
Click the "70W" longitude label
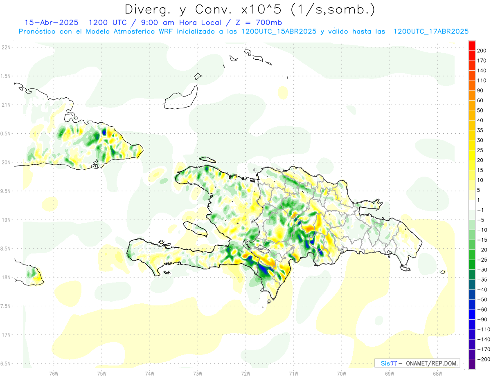(342, 373)
